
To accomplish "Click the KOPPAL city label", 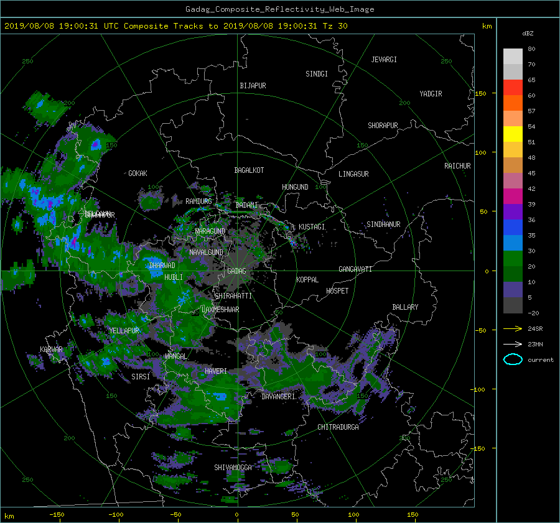I will 307,280.
